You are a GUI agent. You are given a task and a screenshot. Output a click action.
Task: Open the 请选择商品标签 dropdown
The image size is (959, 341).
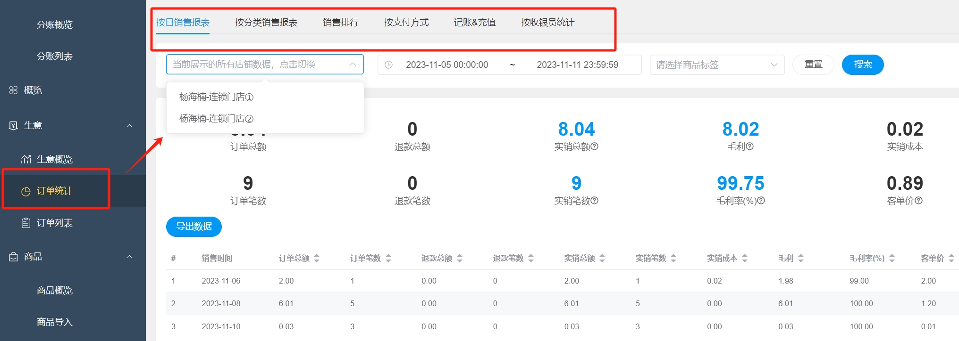[x=716, y=65]
